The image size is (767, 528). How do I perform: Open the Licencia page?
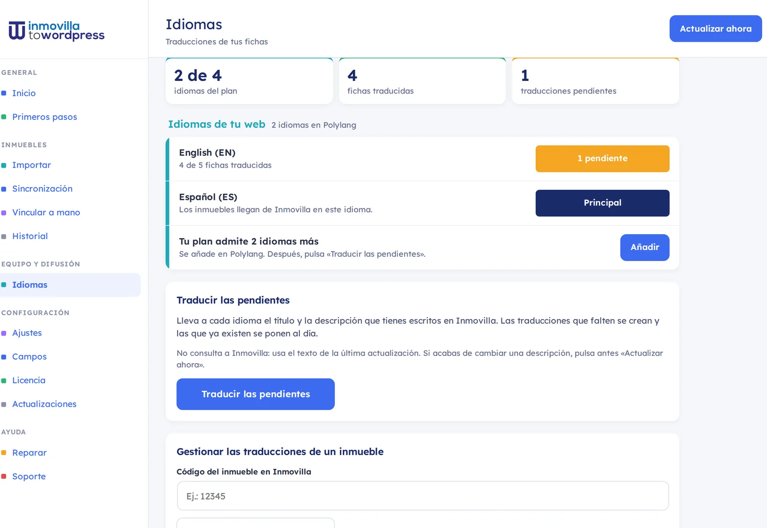pos(29,380)
